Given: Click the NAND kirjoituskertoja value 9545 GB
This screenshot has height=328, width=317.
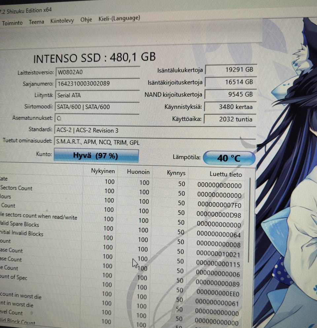Looking at the screenshot, I should point(230,94).
